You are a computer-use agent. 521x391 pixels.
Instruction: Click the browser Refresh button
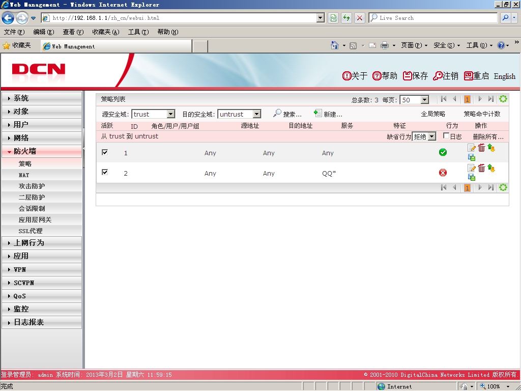pyautogui.click(x=346, y=18)
